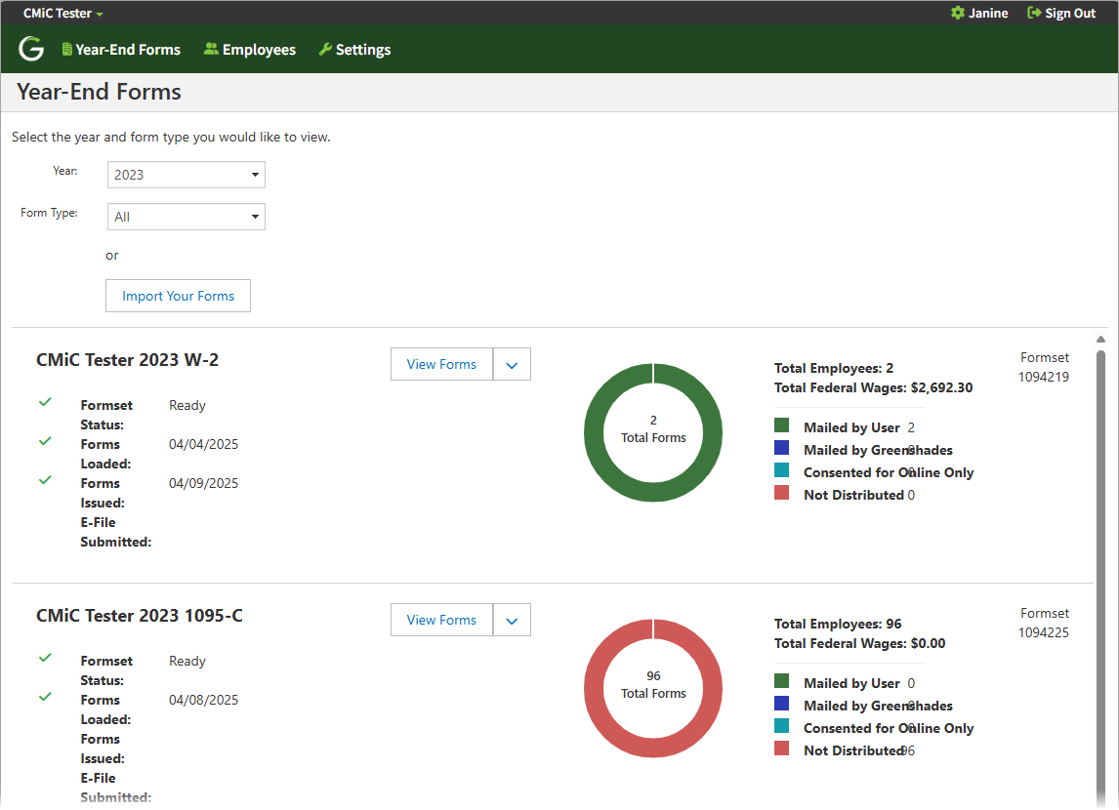Click the W-2 red Not Distributed swatch
The width and height of the screenshot is (1119, 810).
(x=781, y=493)
